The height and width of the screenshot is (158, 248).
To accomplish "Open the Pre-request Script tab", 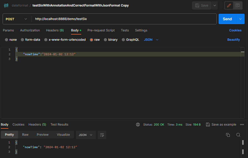I will tap(101, 30).
